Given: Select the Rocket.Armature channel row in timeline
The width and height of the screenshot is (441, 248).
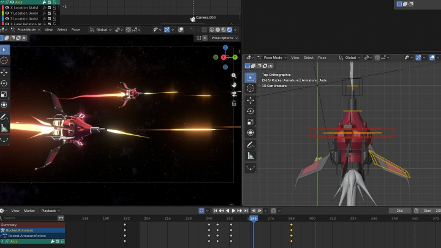Looking at the screenshot, I should pyautogui.click(x=32, y=230).
